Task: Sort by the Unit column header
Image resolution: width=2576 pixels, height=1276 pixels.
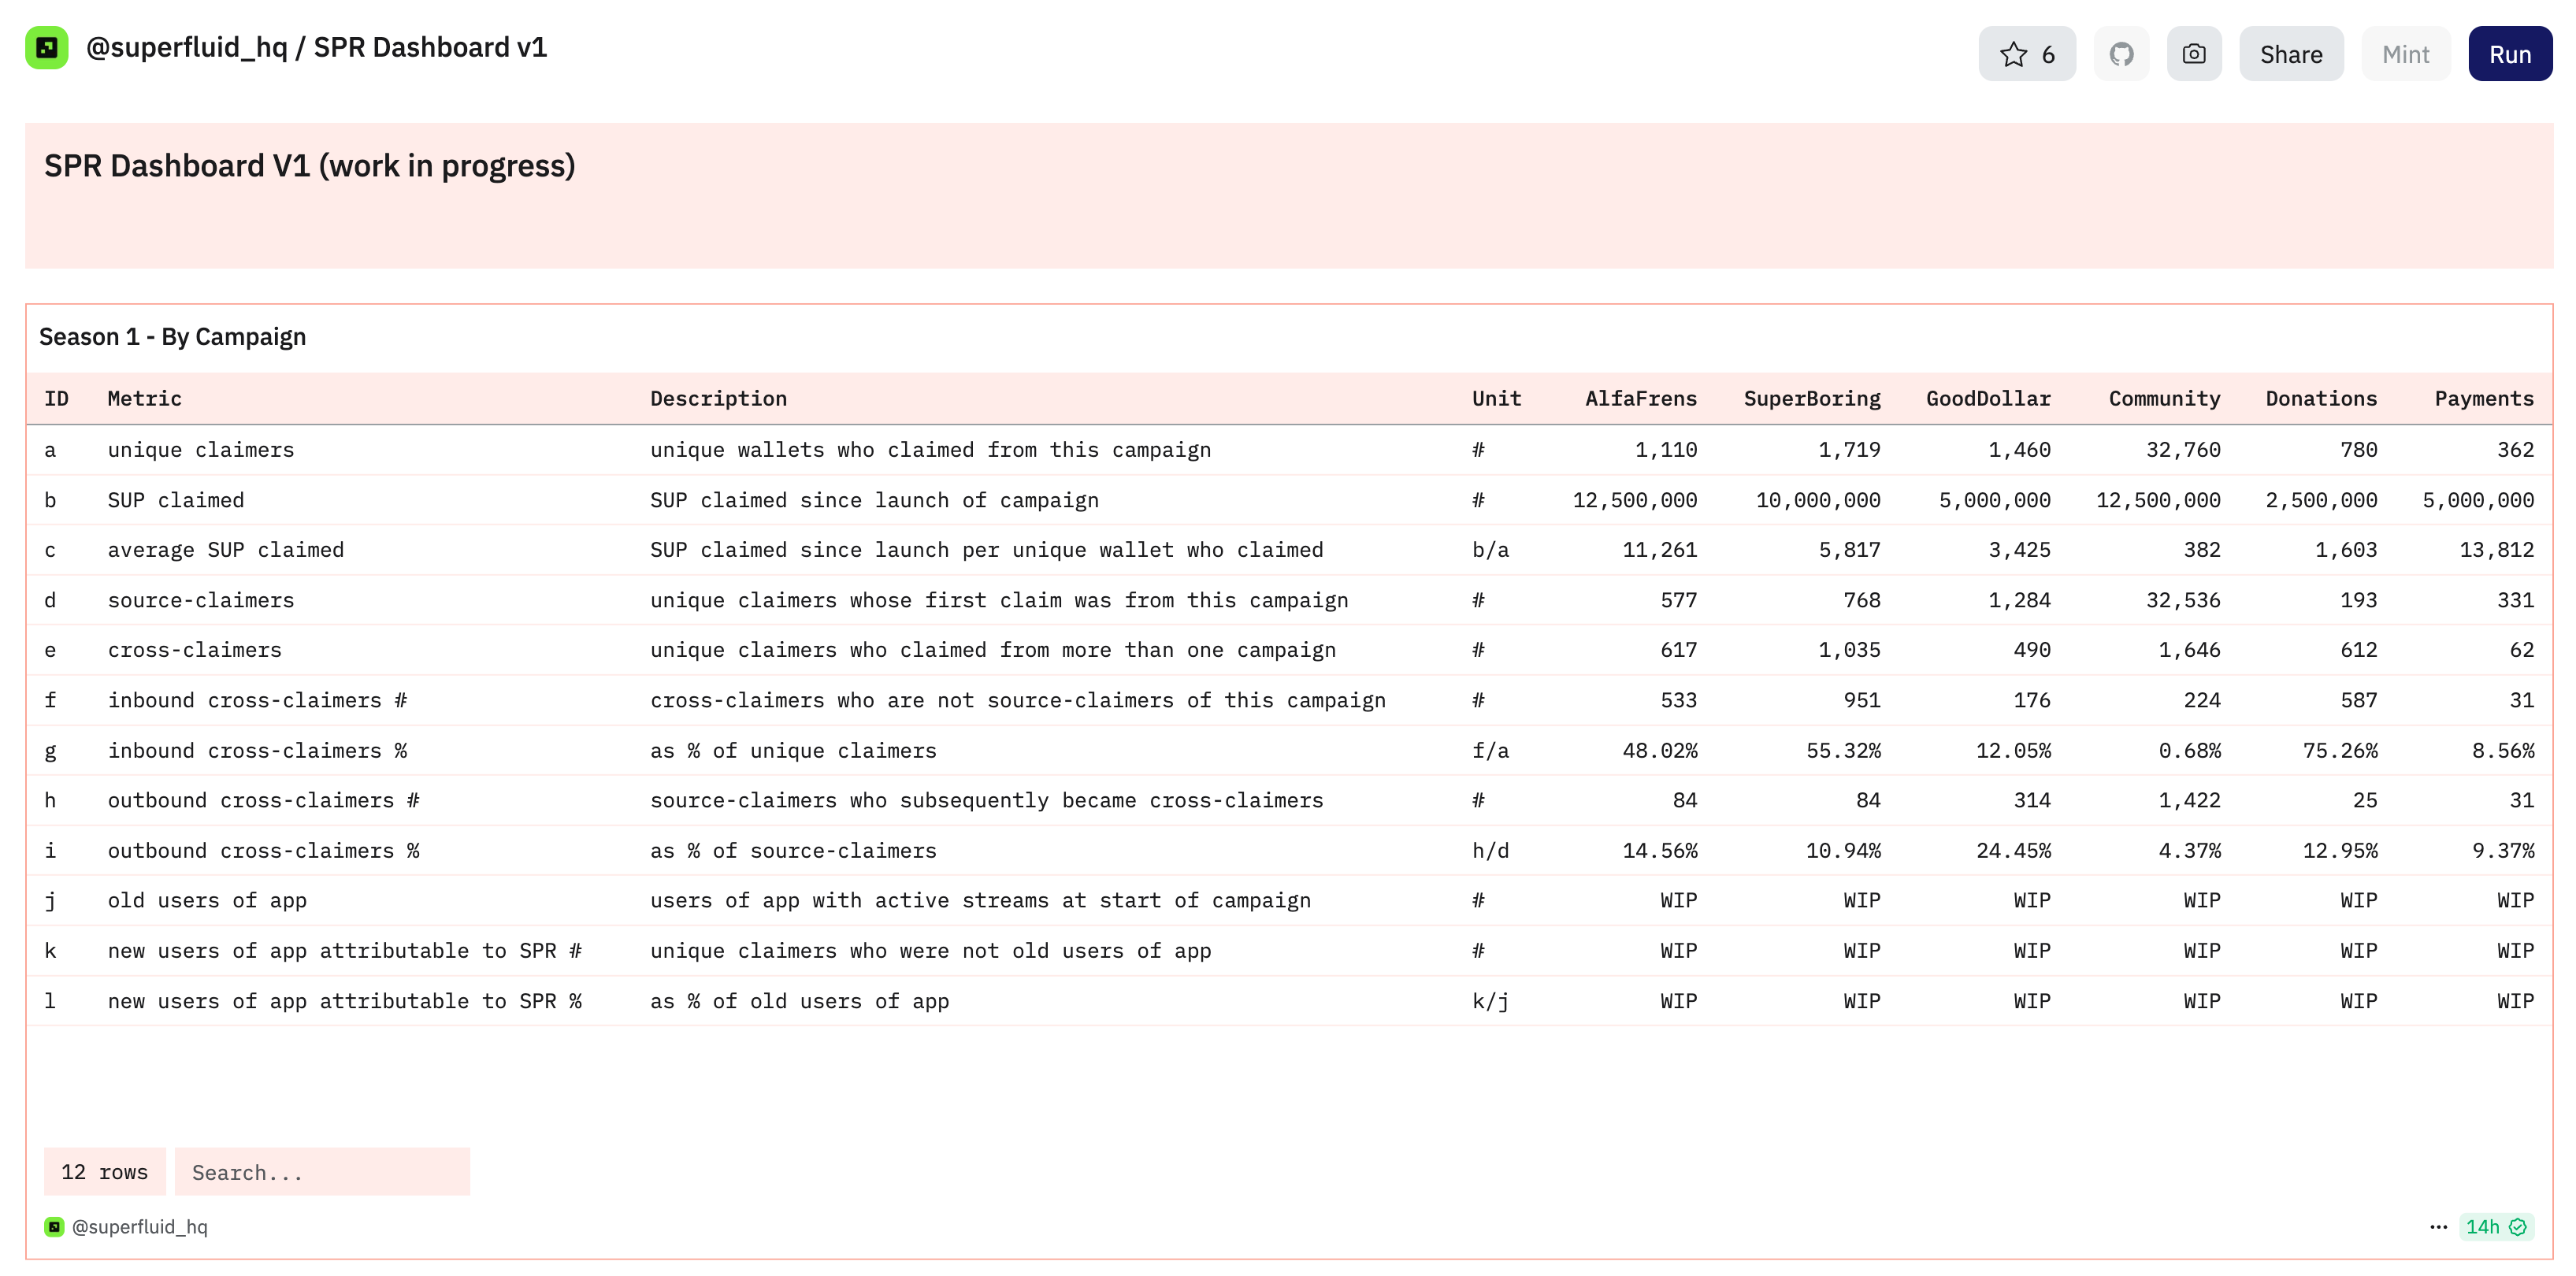Action: click(1496, 399)
